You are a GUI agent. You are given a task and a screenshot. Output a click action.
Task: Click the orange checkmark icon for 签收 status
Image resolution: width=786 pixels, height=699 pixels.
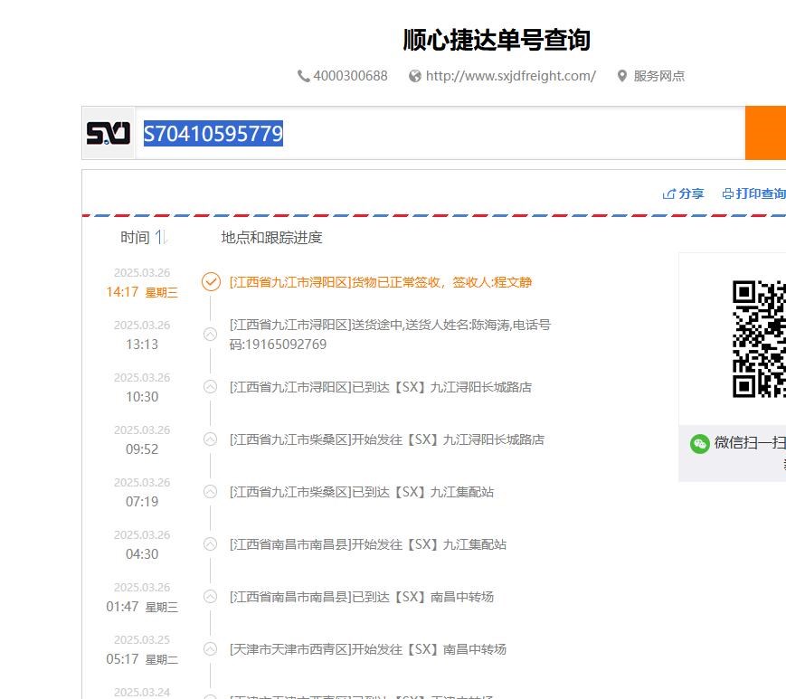pos(211,281)
